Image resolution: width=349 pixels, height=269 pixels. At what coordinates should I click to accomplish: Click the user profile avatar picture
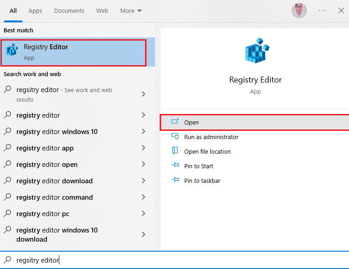point(299,10)
